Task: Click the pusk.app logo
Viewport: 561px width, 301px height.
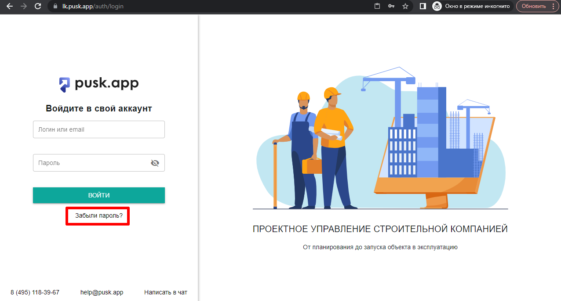Action: tap(99, 84)
